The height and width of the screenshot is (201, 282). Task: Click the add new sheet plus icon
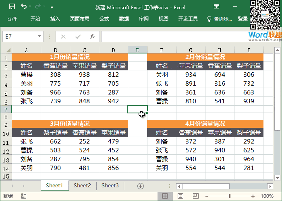(x=140, y=186)
